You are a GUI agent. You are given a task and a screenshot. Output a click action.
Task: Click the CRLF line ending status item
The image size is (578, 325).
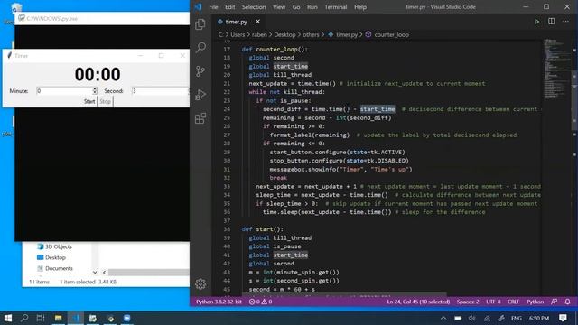pos(513,302)
